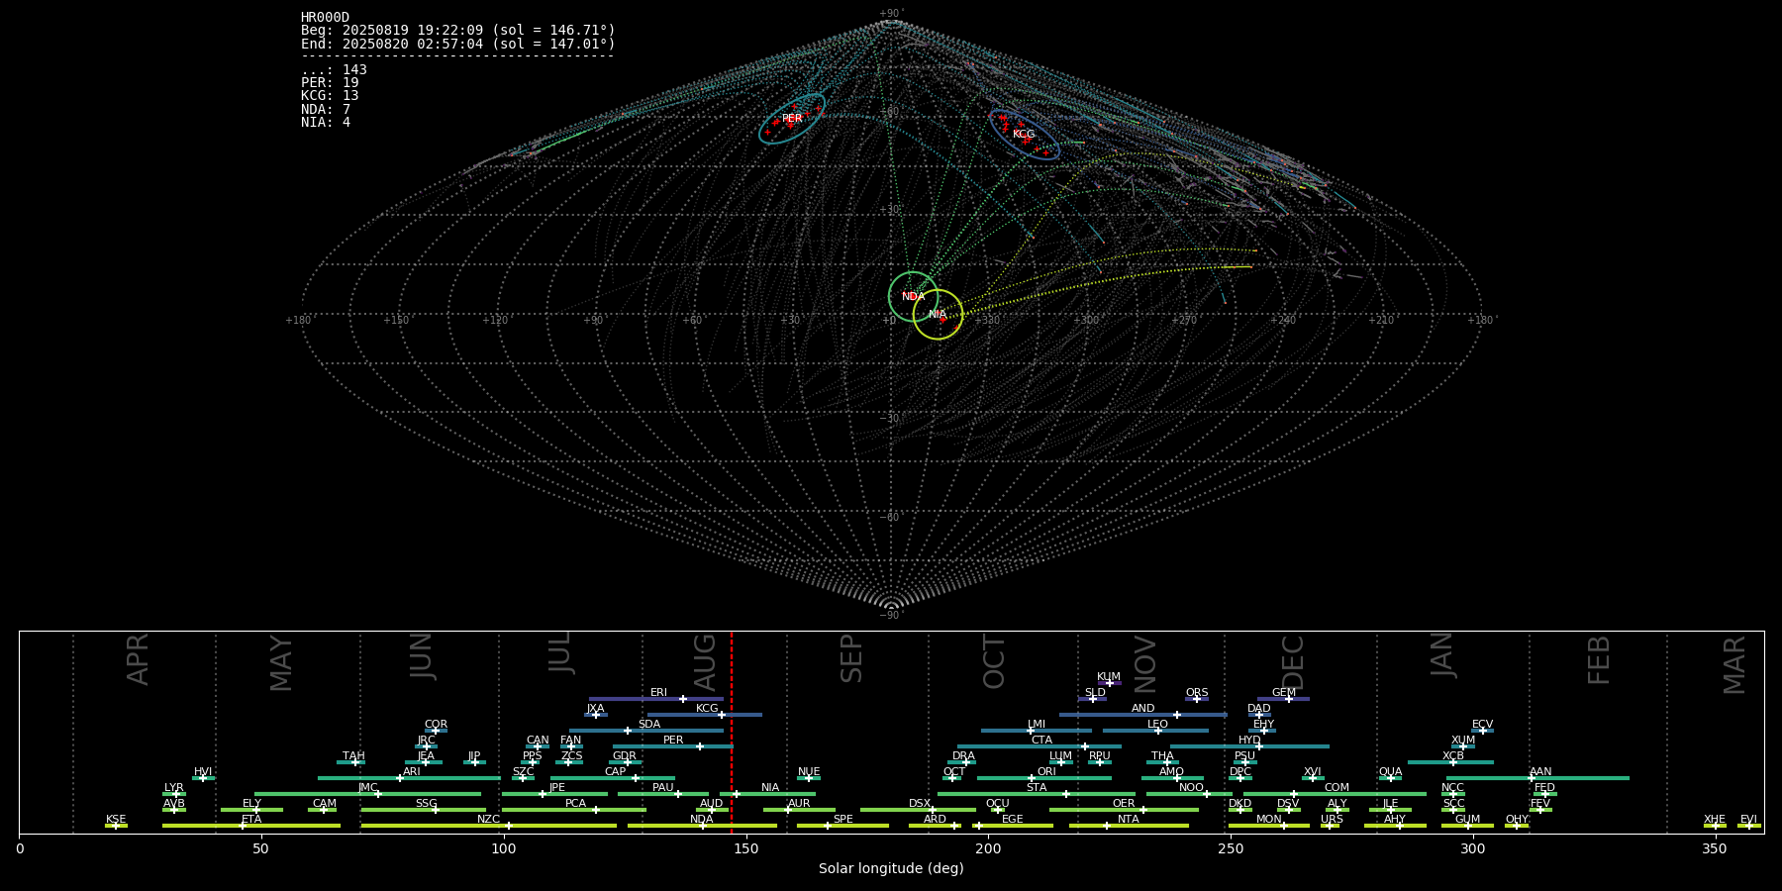Click the COR shower label in timeline
Screen dimensions: 1782x891
(436, 725)
